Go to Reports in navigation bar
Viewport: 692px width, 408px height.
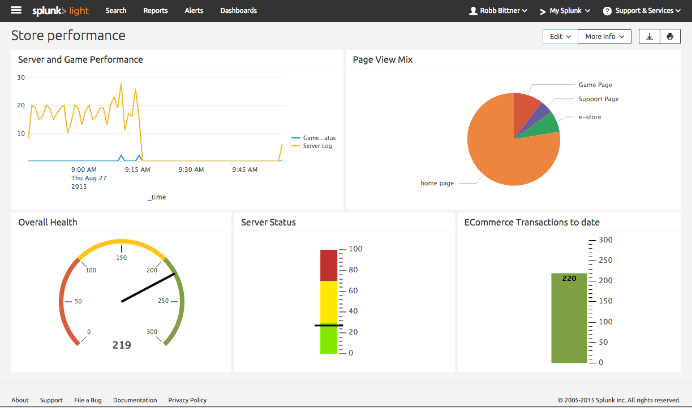click(x=156, y=10)
